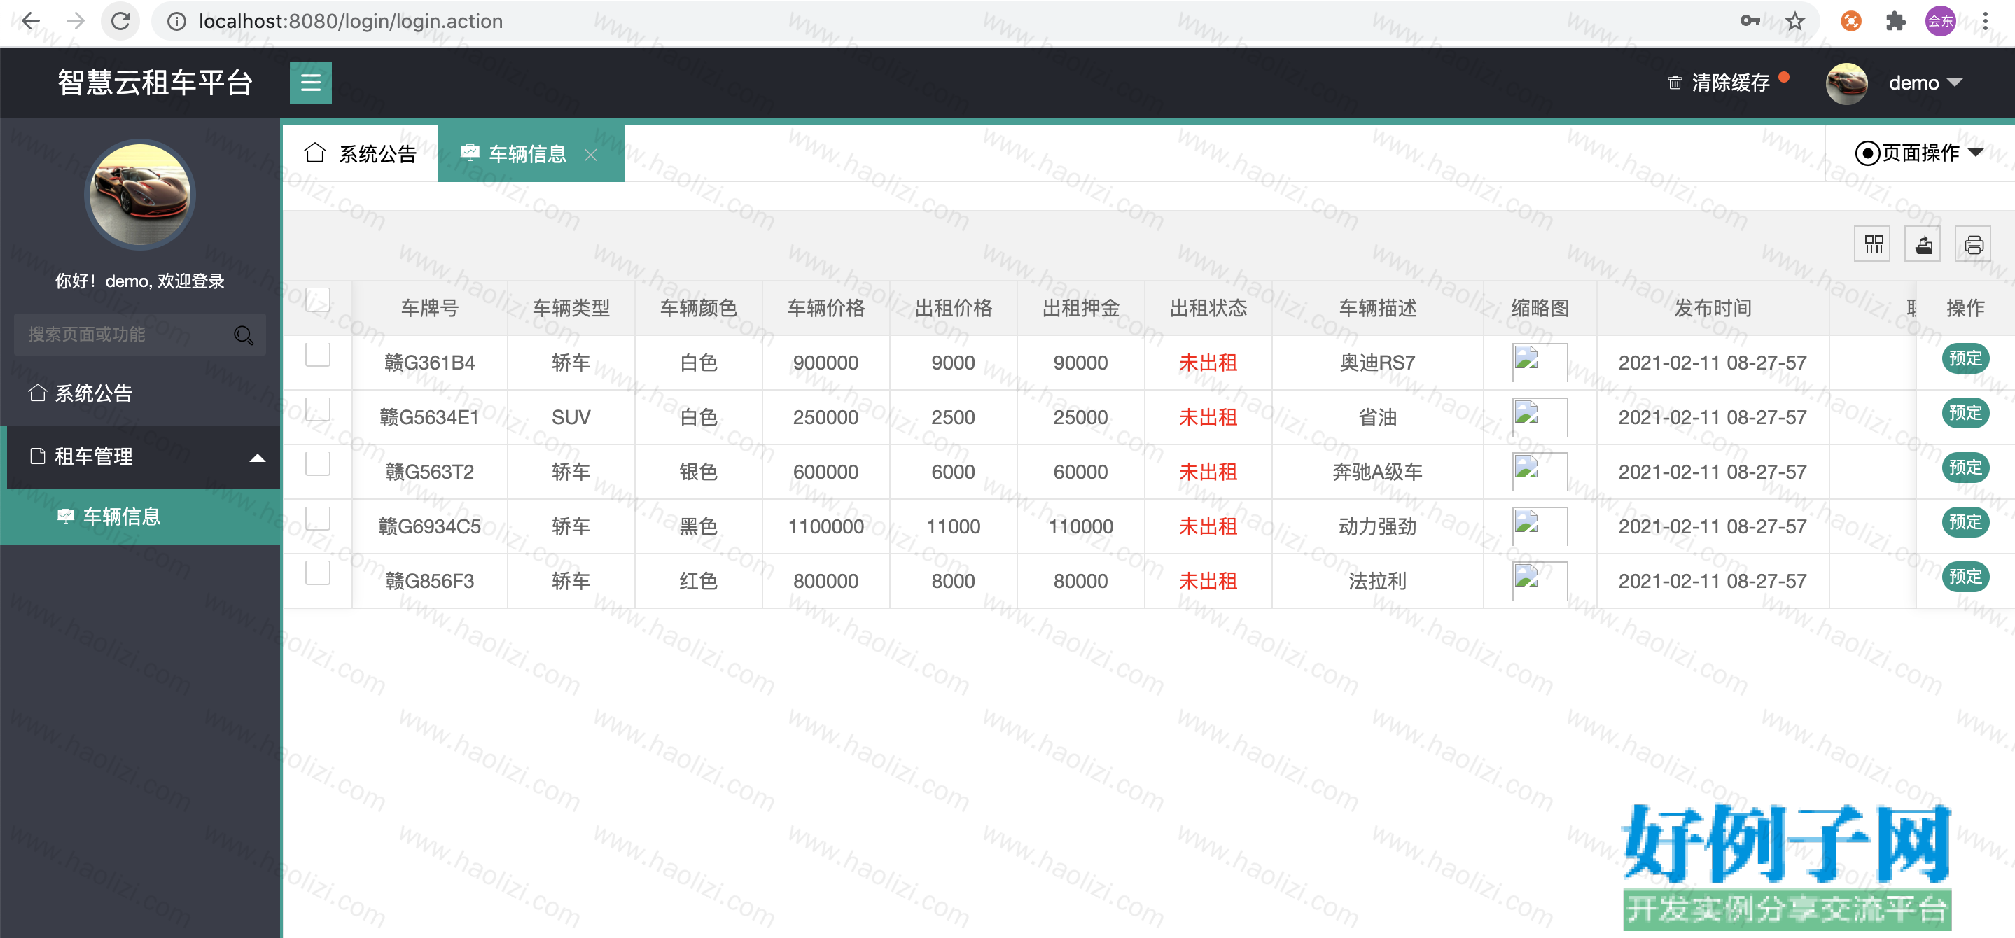2015x938 pixels.
Task: Check the row checkbox for 赣G6934C5
Action: click(318, 519)
